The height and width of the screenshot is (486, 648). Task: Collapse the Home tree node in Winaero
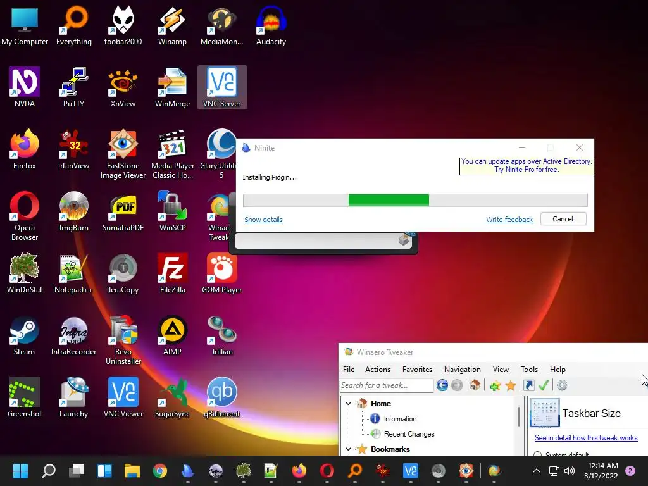(349, 403)
